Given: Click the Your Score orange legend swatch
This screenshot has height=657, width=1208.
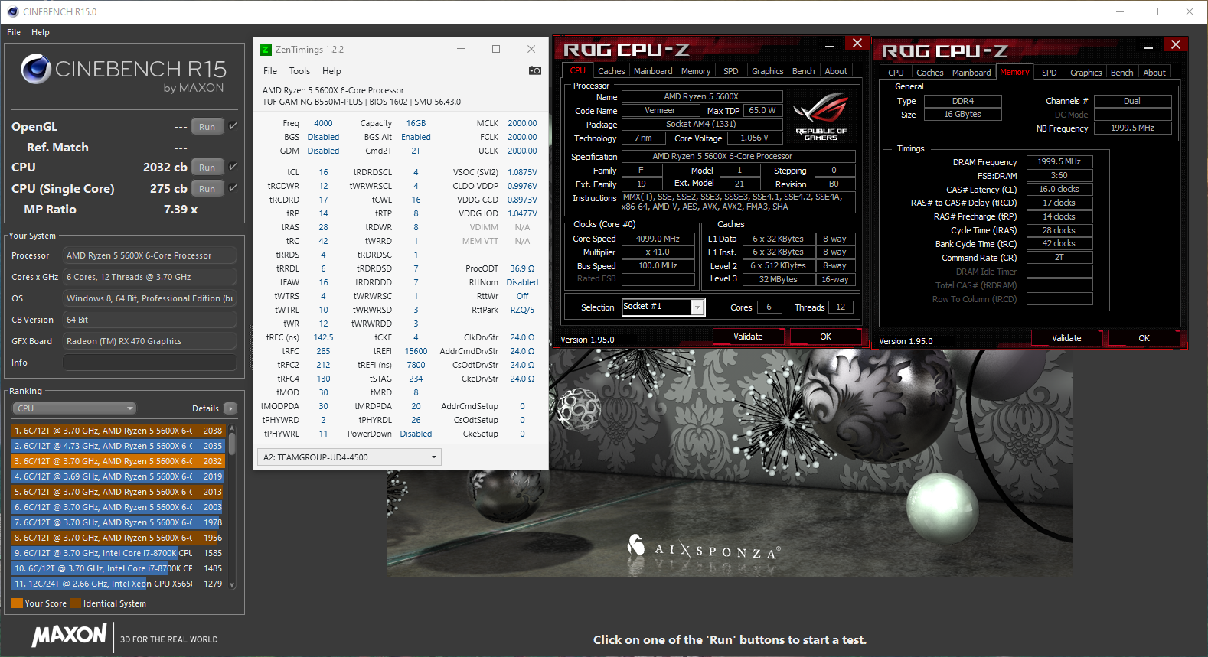Looking at the screenshot, I should (17, 603).
